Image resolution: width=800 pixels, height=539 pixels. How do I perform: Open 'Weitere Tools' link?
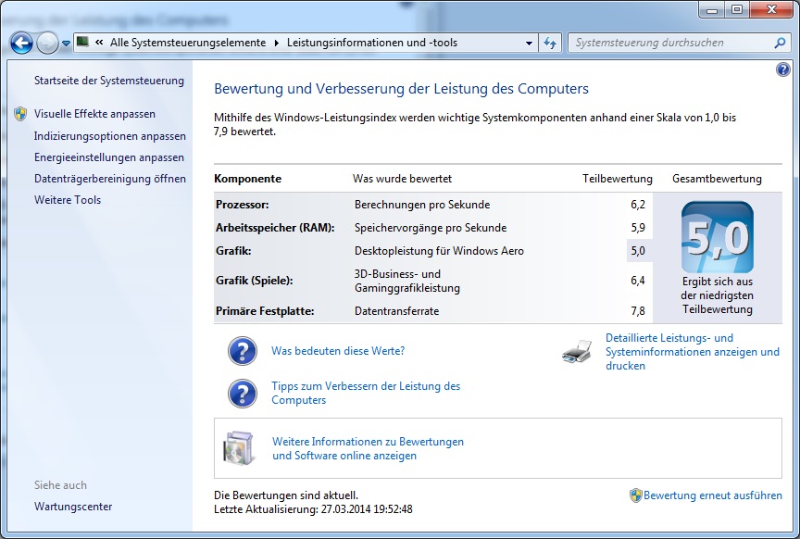pos(68,200)
